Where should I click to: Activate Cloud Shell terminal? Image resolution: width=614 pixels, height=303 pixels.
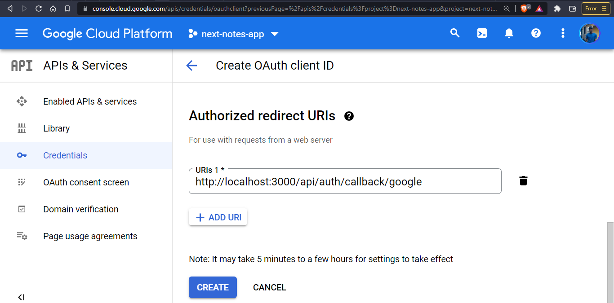(482, 33)
